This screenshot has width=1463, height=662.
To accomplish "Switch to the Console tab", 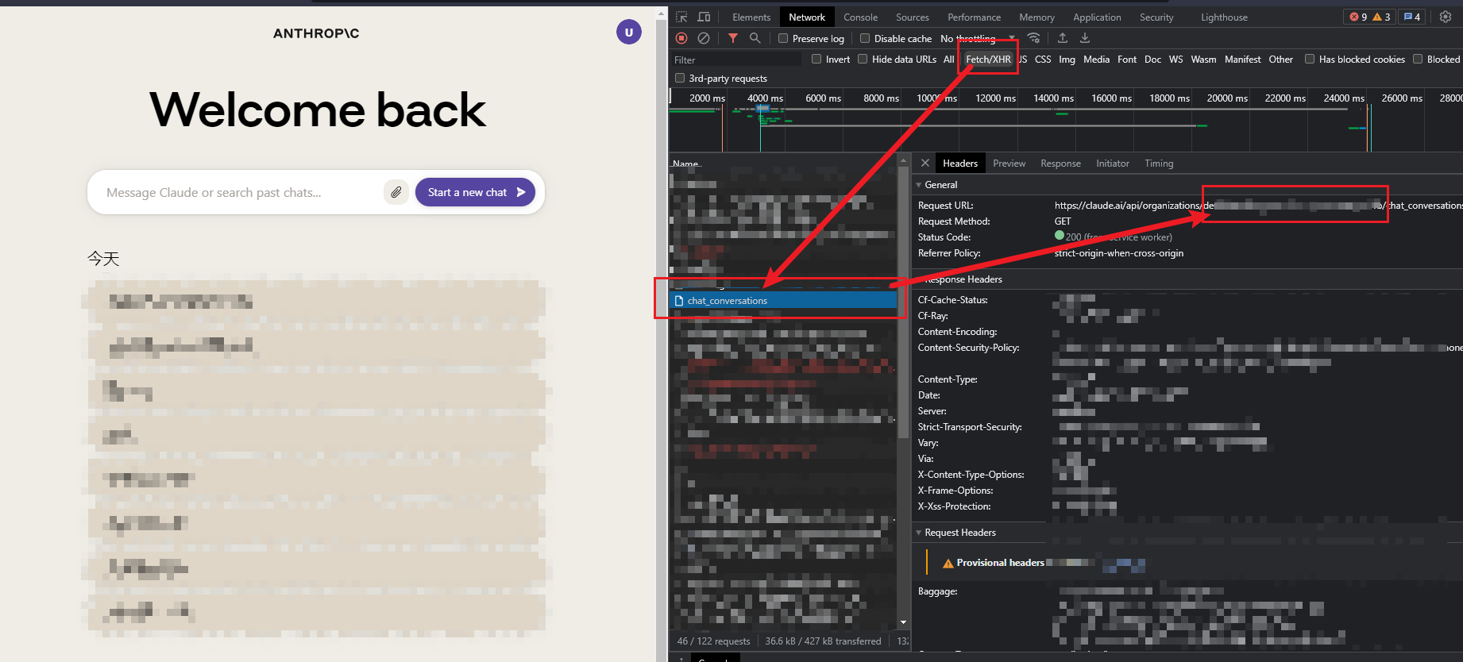I will (860, 17).
